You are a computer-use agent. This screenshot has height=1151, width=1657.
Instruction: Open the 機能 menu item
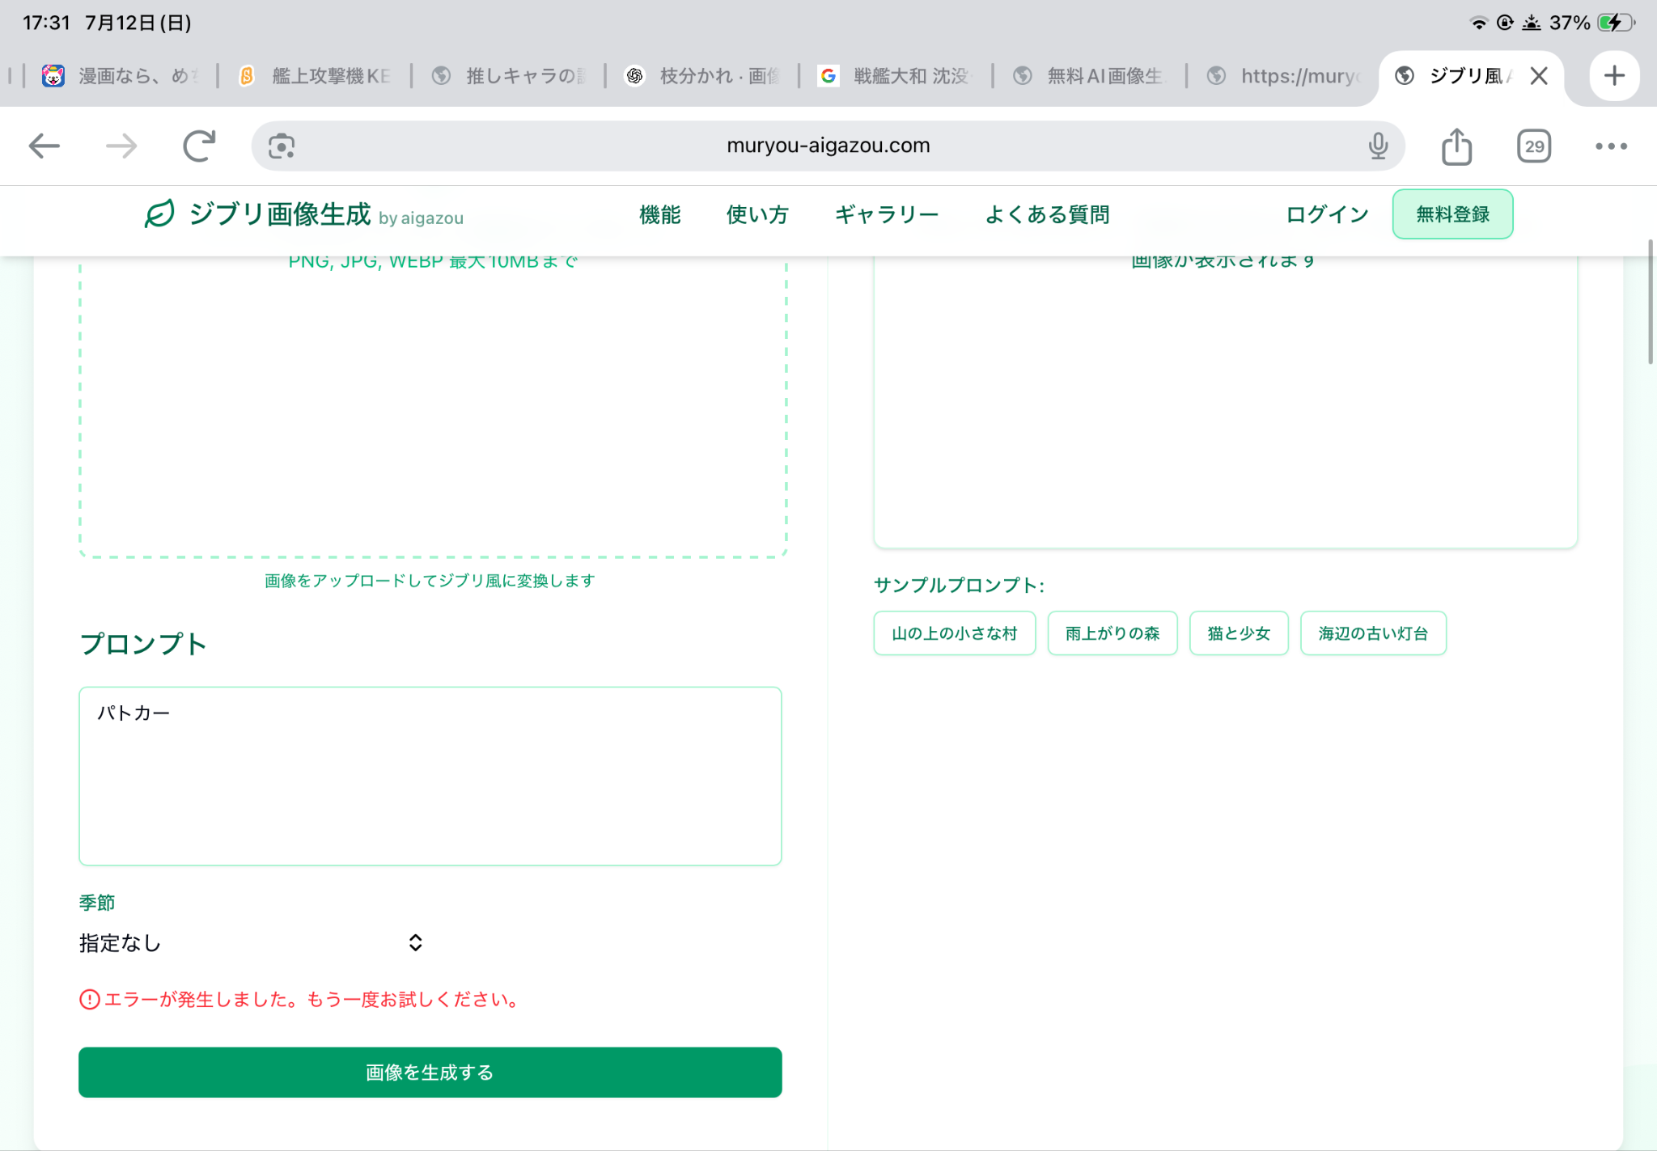point(660,214)
